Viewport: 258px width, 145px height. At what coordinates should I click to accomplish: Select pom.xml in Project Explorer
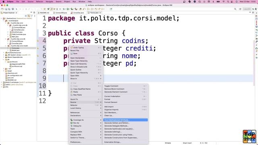(10, 78)
